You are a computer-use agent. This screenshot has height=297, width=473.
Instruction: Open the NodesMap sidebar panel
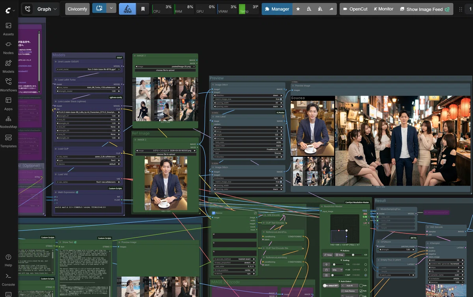pos(8,123)
